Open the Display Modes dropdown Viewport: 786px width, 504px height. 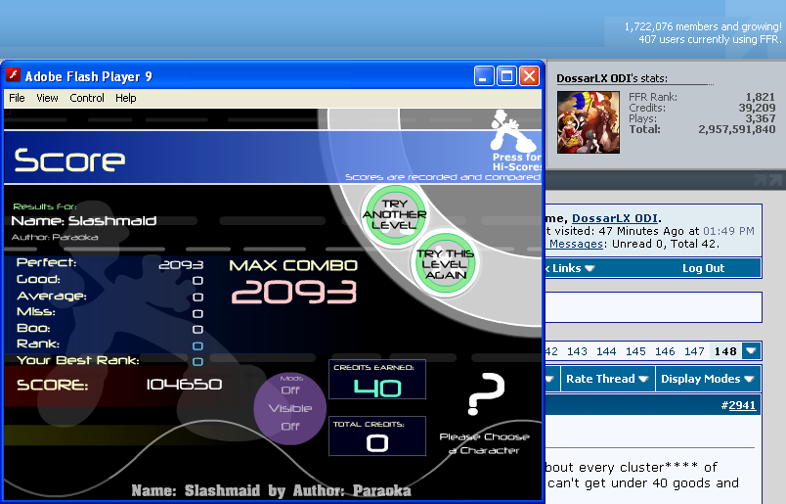[x=706, y=379]
